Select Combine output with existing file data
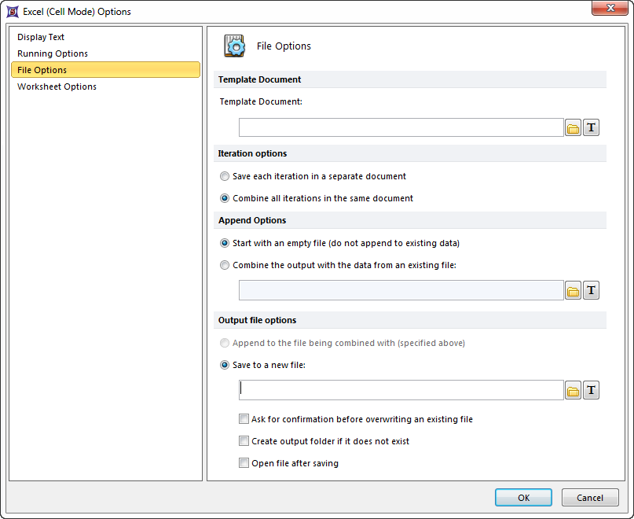This screenshot has width=634, height=519. tap(225, 265)
